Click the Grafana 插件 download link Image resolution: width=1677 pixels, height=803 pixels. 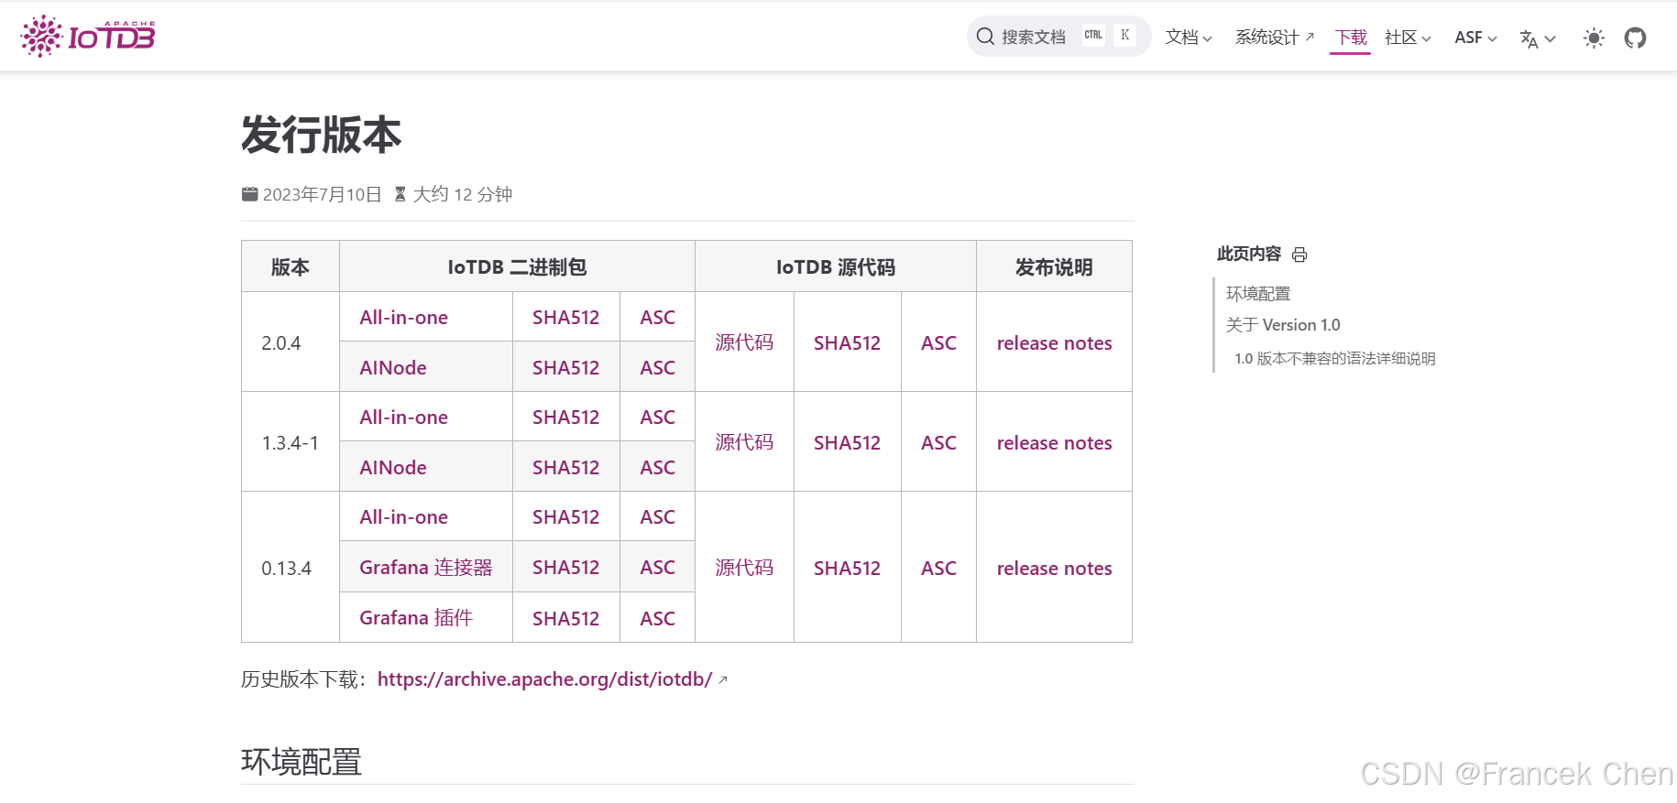click(415, 618)
